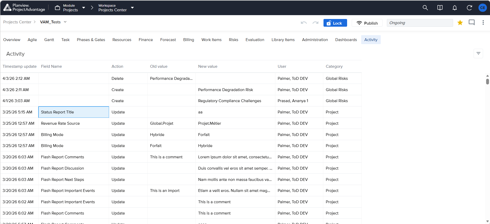Viewport: 490px width, 224px height.
Task: Sort by Timestamp update column header
Action: (19, 66)
